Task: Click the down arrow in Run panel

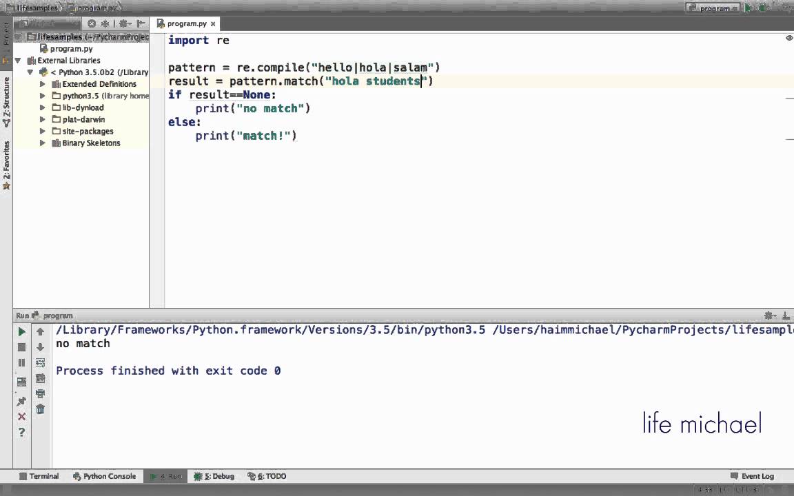Action: 40,347
